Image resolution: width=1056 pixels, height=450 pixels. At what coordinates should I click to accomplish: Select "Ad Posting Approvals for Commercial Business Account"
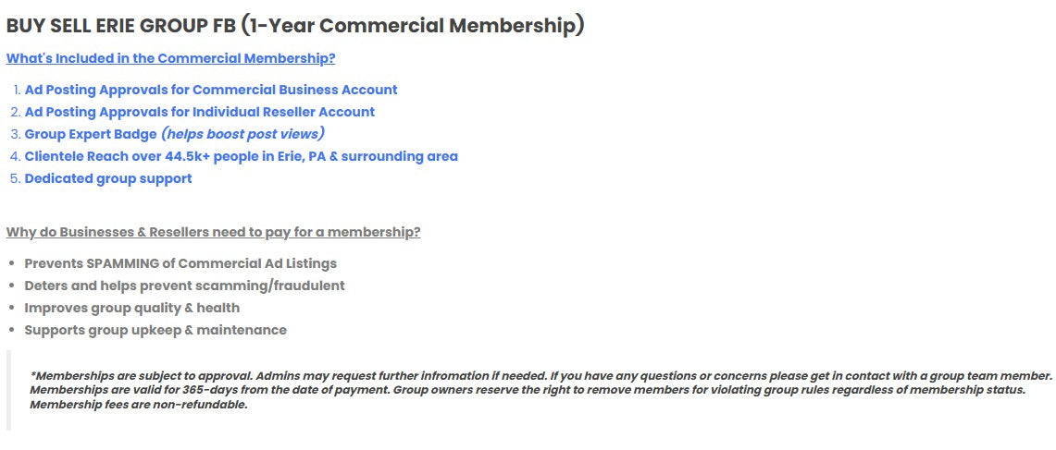point(211,90)
